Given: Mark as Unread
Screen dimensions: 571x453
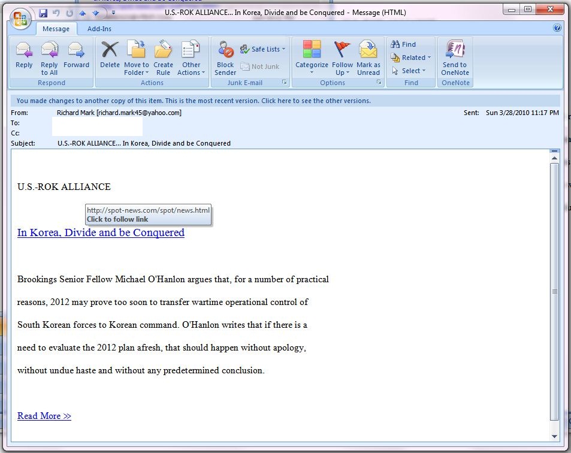Looking at the screenshot, I should [368, 58].
